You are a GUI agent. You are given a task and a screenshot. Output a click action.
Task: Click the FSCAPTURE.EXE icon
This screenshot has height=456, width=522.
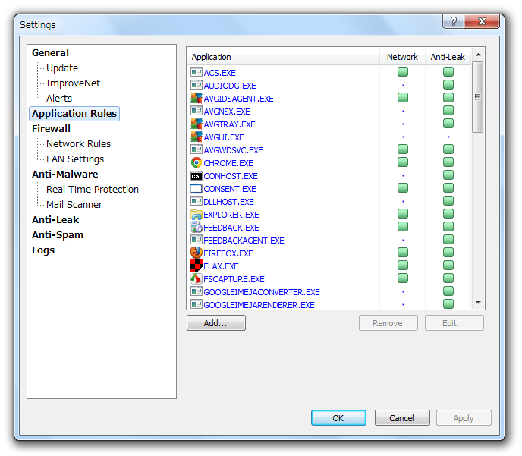tap(196, 279)
